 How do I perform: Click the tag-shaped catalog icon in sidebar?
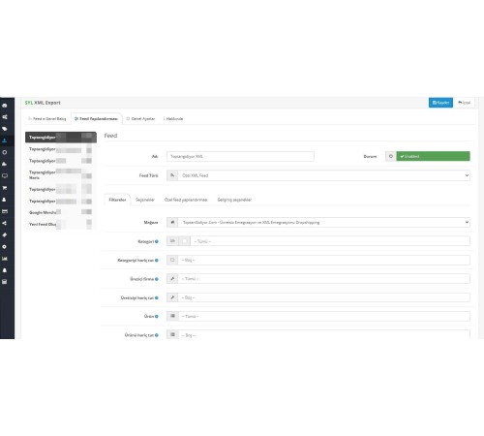click(5, 129)
